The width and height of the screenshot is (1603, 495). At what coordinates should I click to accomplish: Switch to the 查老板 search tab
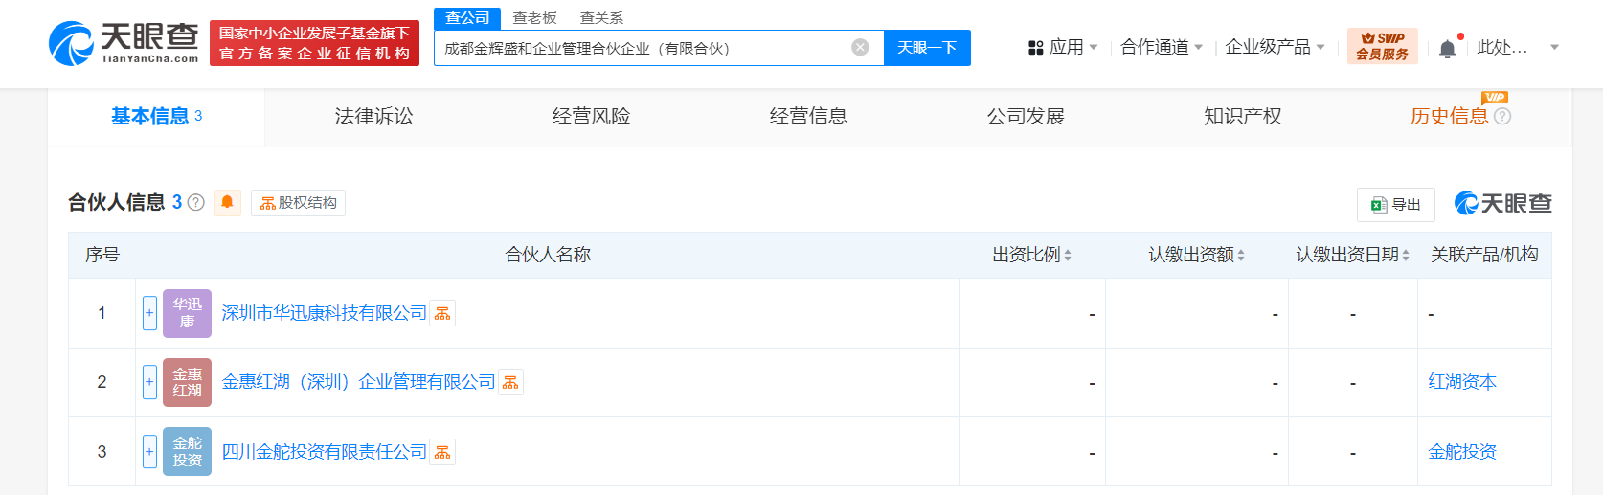534,18
